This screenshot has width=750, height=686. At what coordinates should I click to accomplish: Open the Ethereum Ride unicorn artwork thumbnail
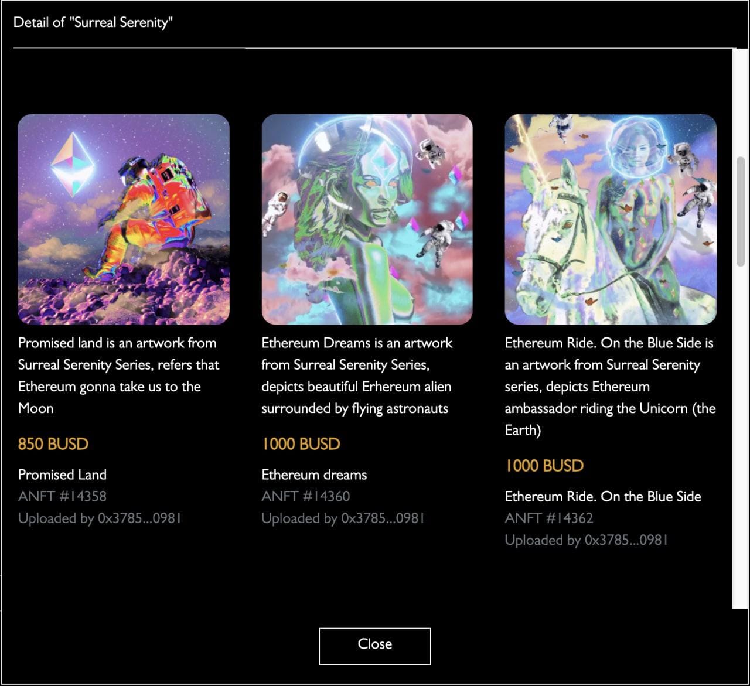(611, 219)
